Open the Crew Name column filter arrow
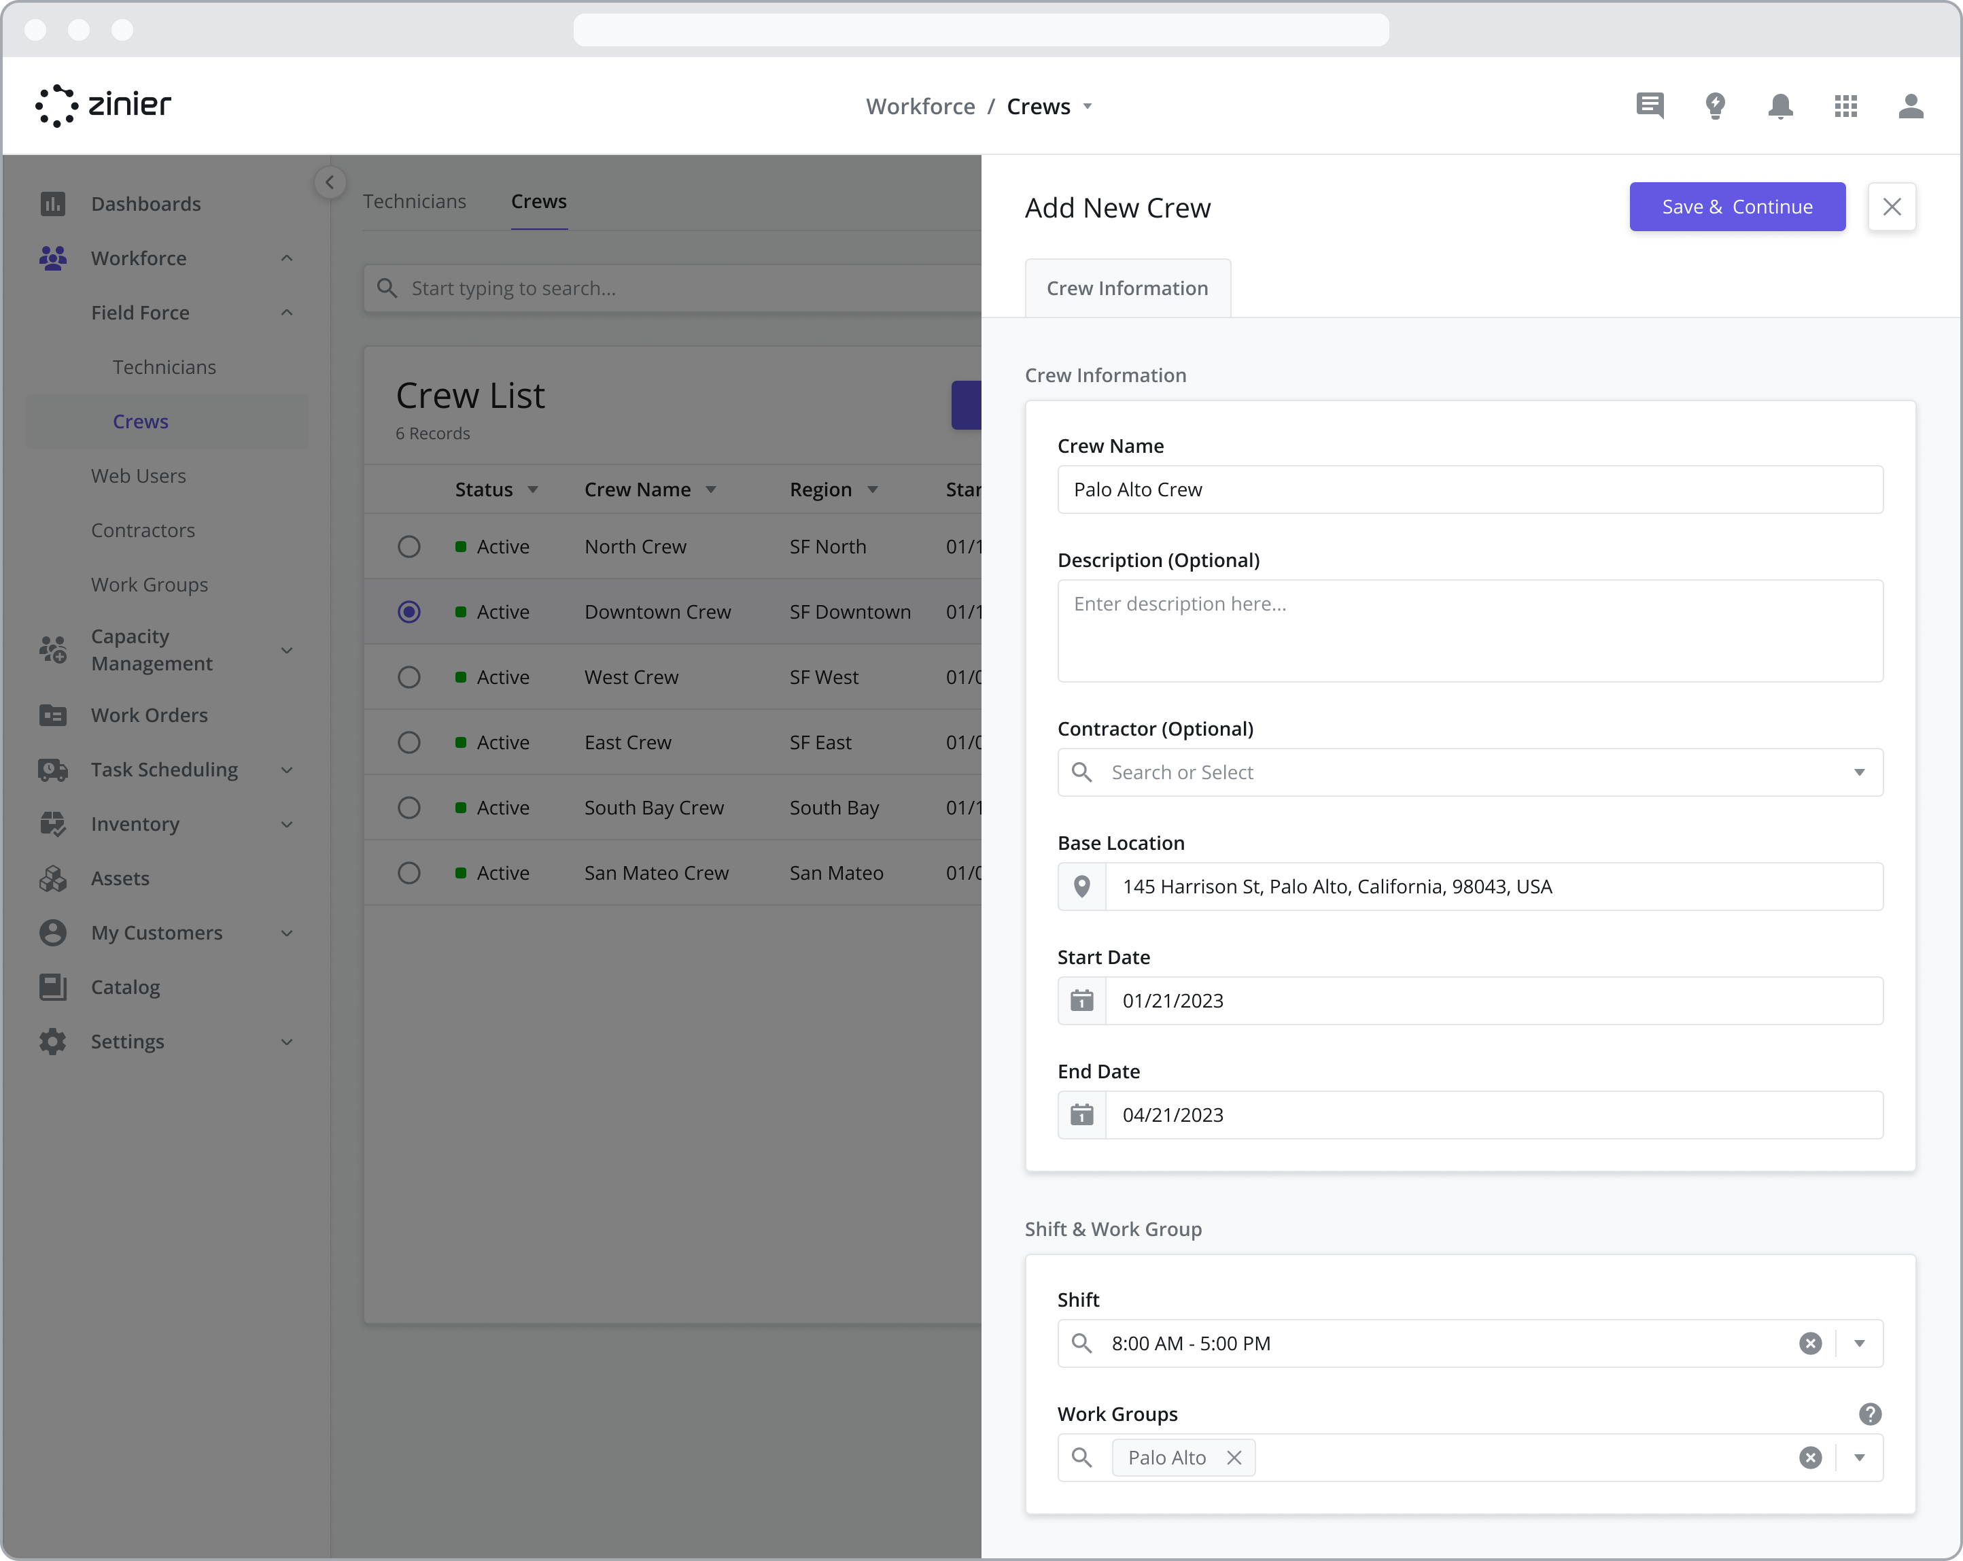This screenshot has width=1963, height=1561. 711,489
